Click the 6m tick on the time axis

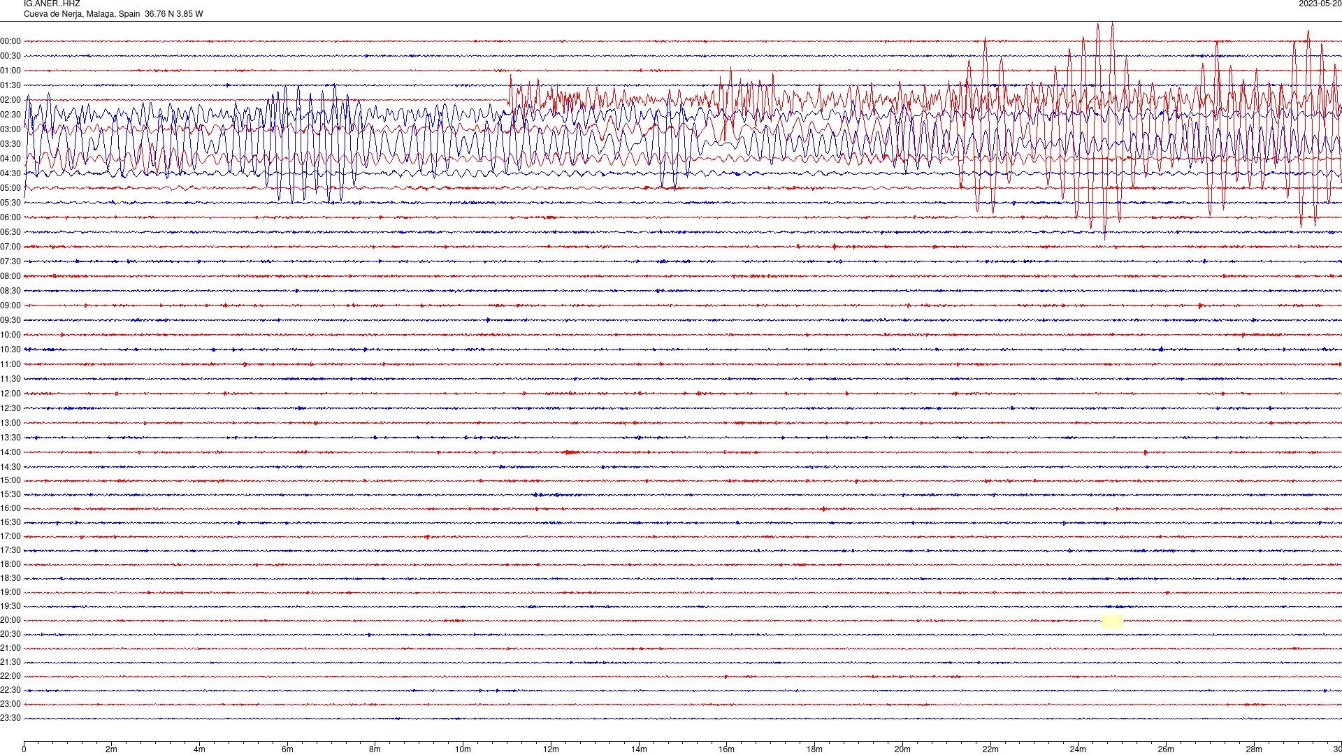pos(287,749)
